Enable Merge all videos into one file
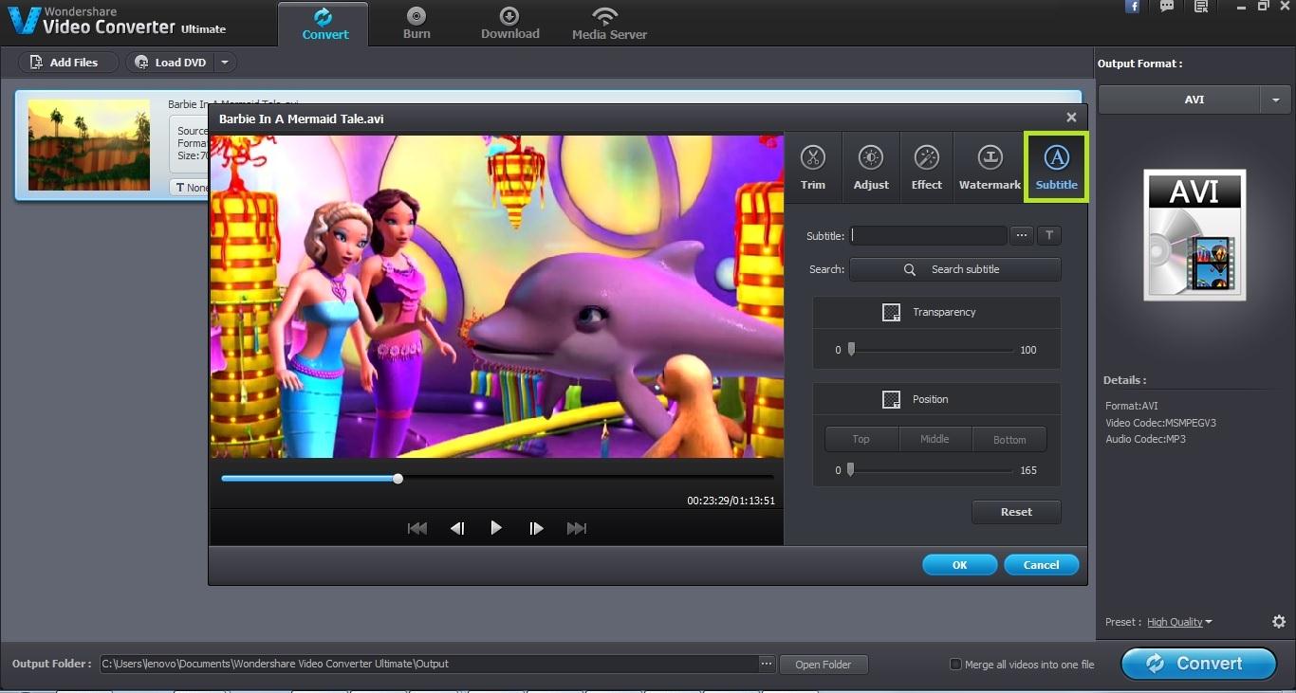1296x693 pixels. 955,665
